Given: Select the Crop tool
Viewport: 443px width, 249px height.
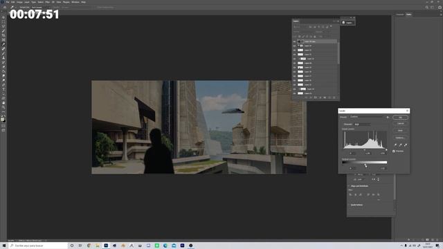Looking at the screenshot, I should click(x=3, y=35).
